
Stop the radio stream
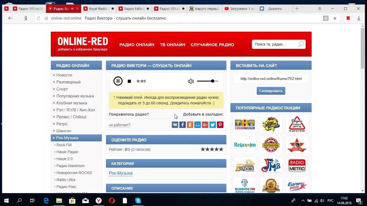coord(129,81)
